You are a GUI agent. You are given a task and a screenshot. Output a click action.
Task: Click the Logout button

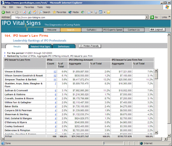[x=157, y=29]
